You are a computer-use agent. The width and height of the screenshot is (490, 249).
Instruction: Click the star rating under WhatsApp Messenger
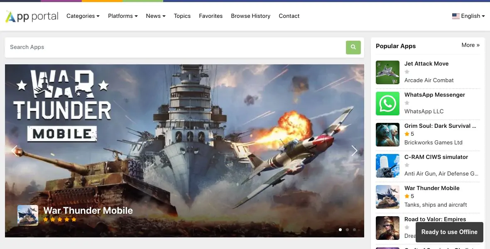[x=407, y=103]
